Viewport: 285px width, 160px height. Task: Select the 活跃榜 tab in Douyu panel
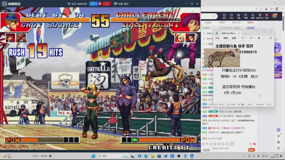pyautogui.click(x=222, y=22)
